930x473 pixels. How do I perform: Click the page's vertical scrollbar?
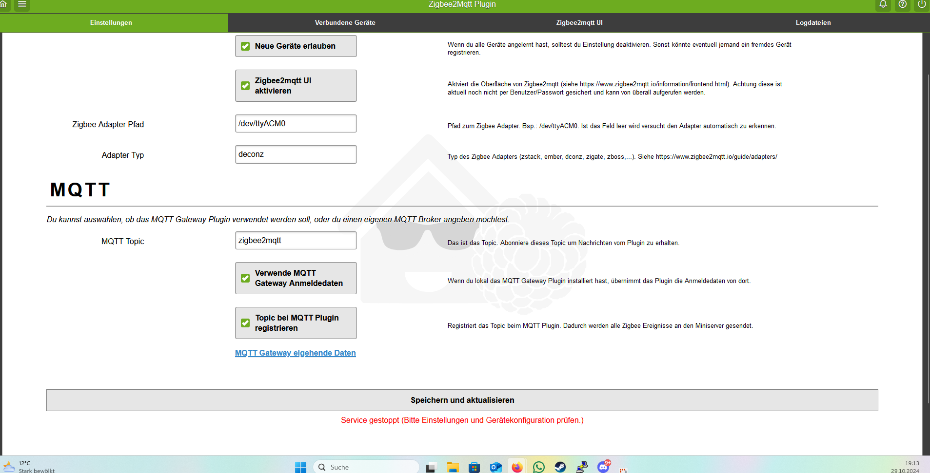click(x=928, y=239)
